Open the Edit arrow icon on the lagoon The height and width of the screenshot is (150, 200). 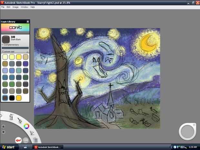pyautogui.click(x=32, y=133)
